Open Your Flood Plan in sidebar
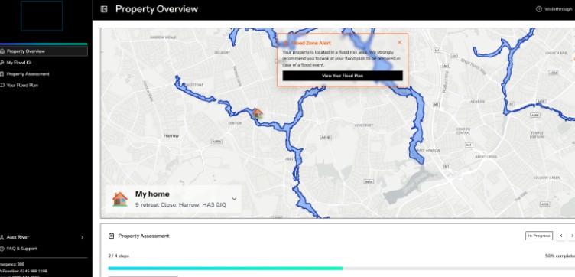The image size is (575, 277). (44, 86)
